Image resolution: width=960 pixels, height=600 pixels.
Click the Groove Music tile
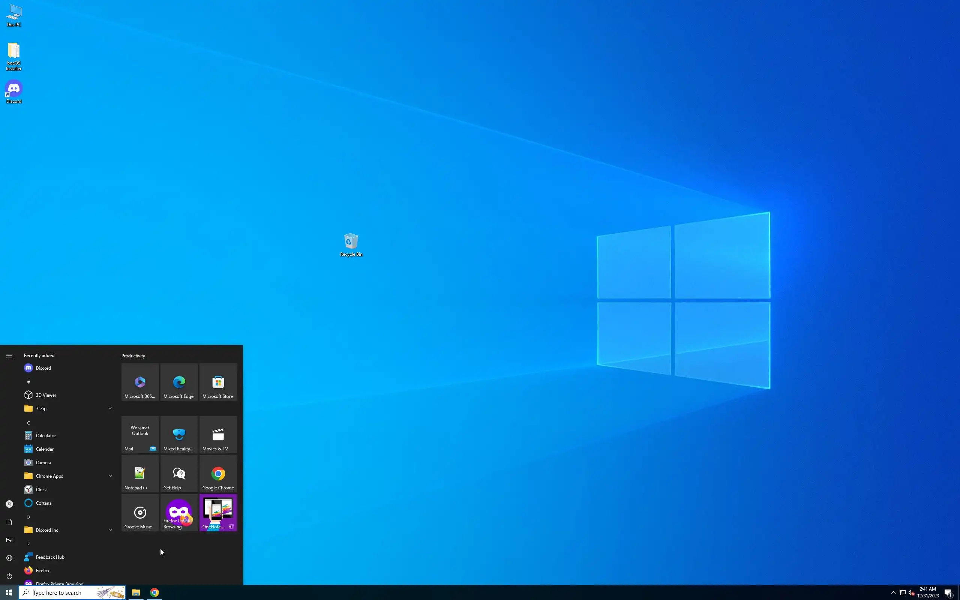point(140,513)
